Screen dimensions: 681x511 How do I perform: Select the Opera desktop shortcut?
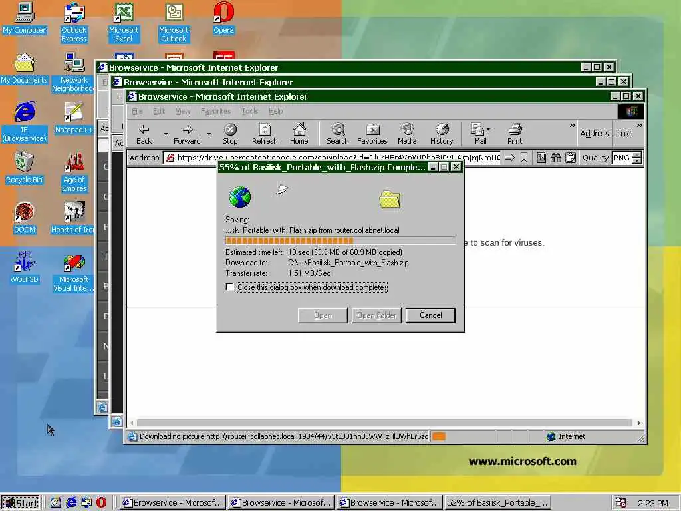coord(223,18)
